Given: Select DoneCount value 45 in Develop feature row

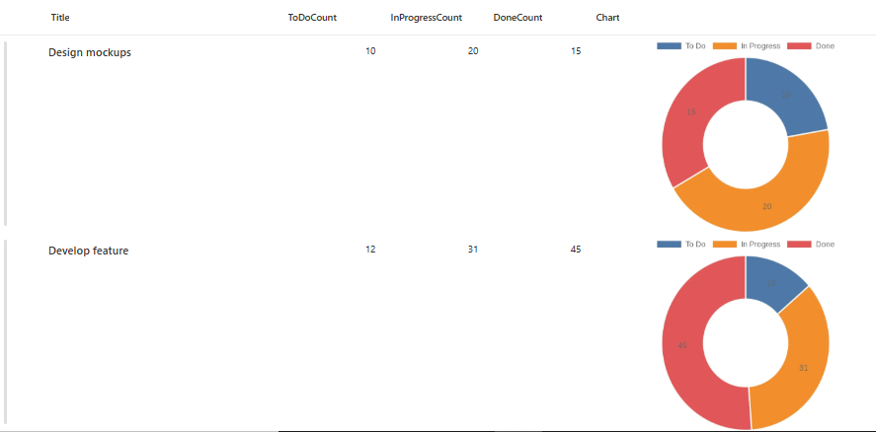Looking at the screenshot, I should pyautogui.click(x=576, y=250).
